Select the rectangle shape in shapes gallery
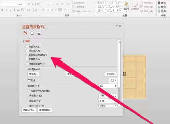Viewport: 170px width, 124px height. pos(114,3)
